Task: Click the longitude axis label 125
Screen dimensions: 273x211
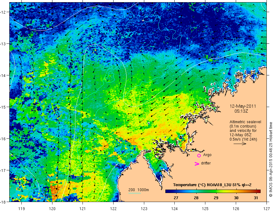Action: coord(205,209)
